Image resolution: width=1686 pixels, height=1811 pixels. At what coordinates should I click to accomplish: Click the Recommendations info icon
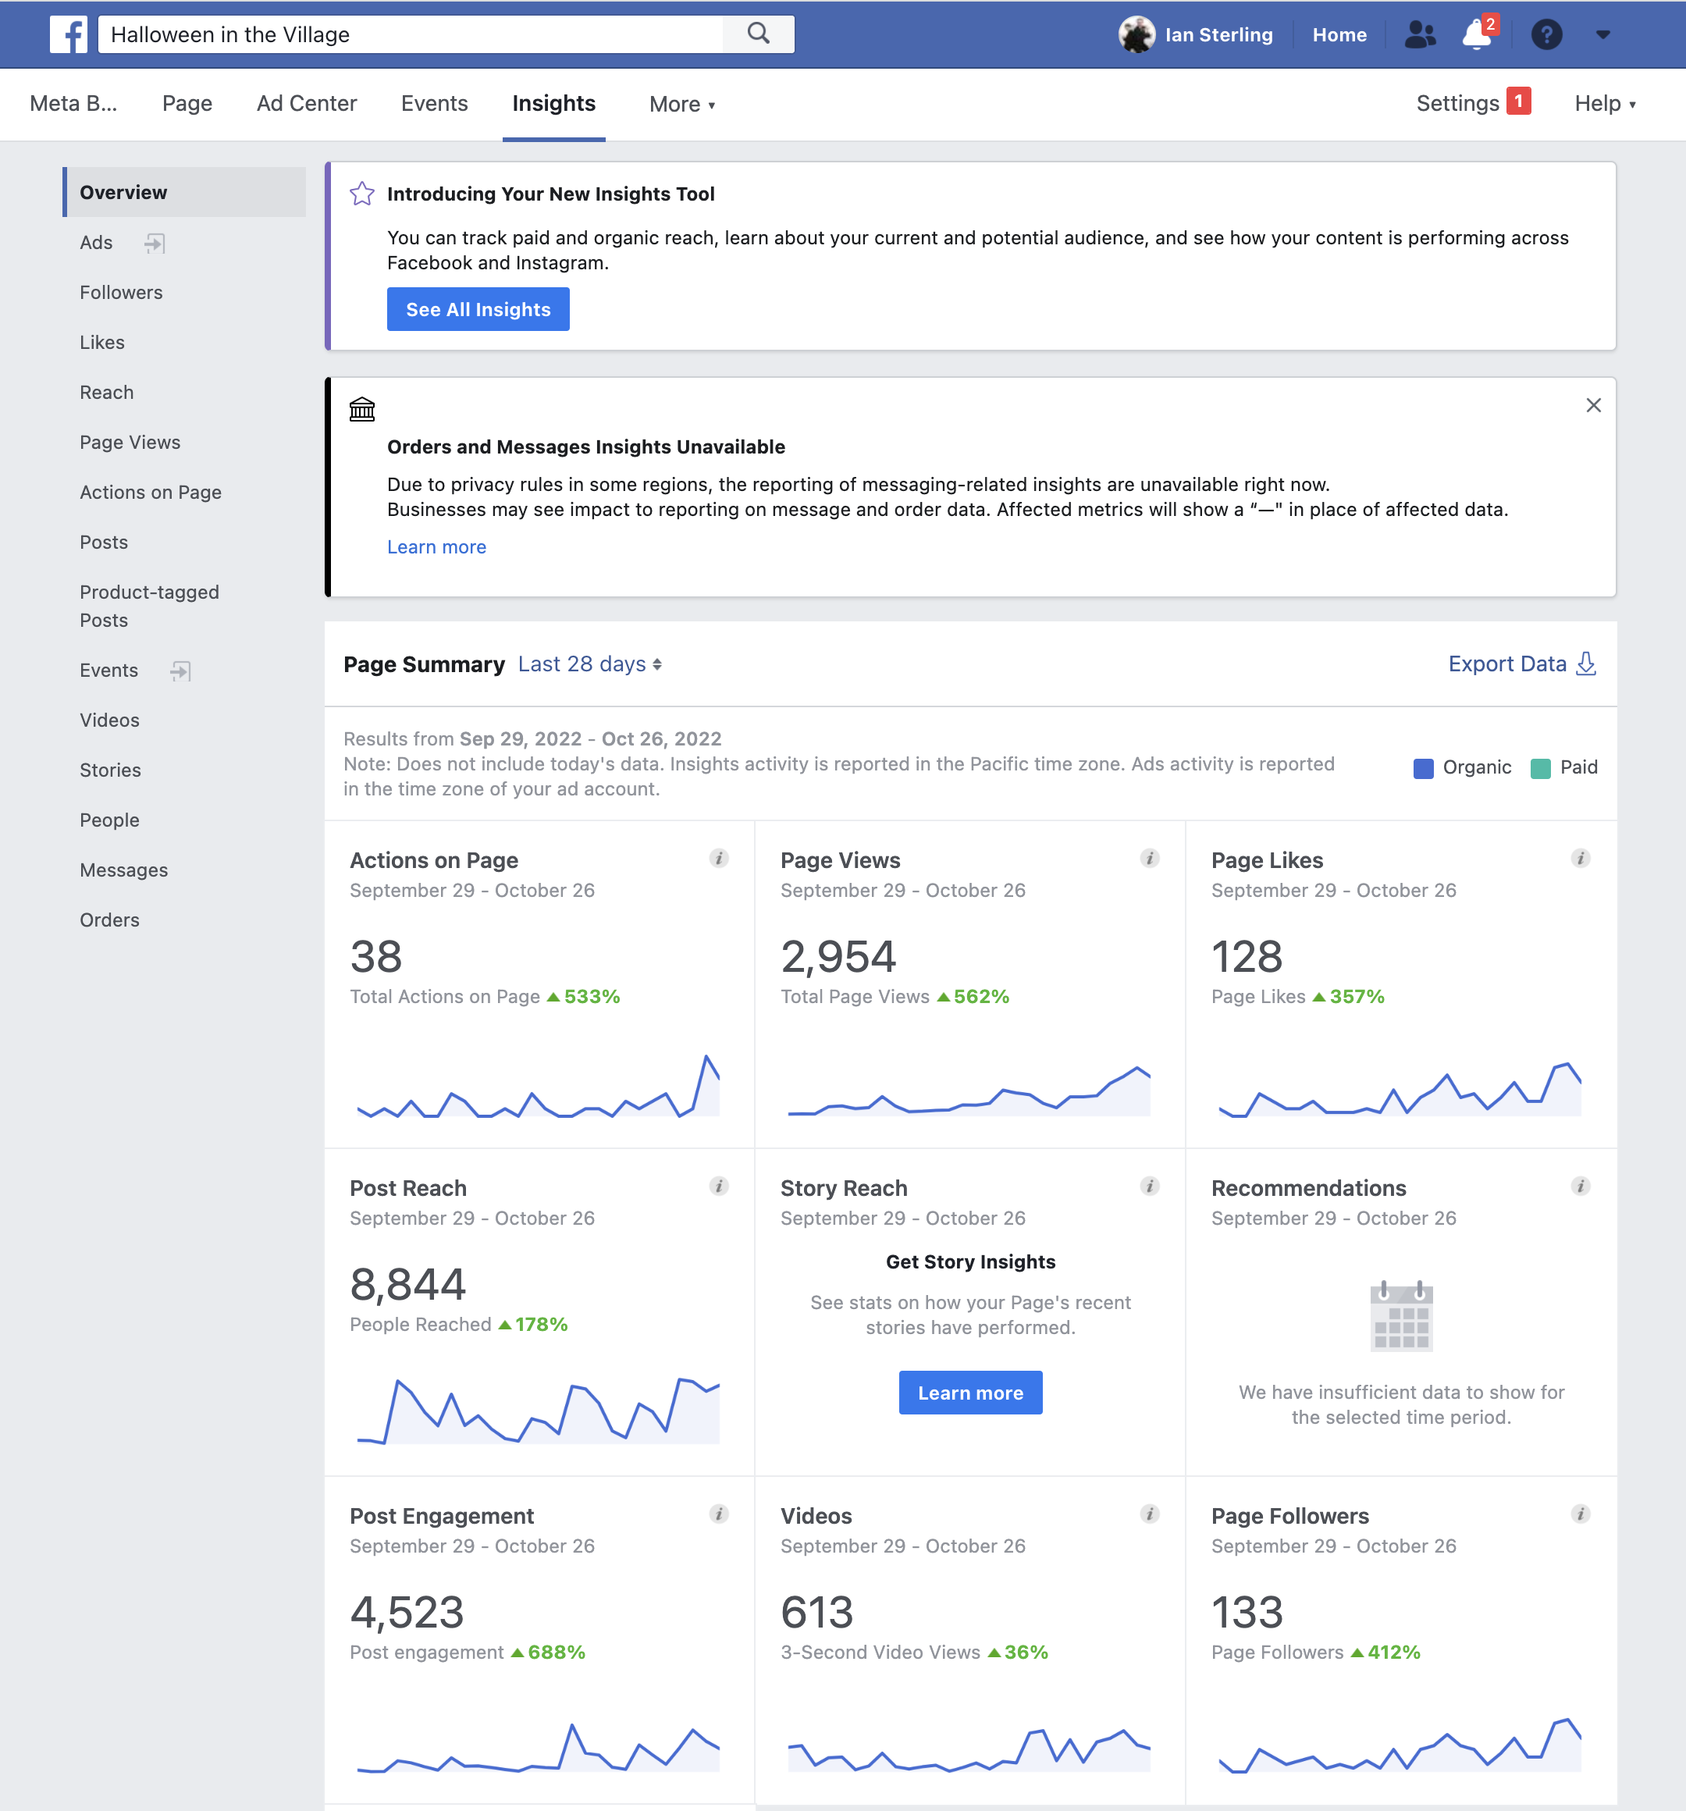pos(1581,1186)
